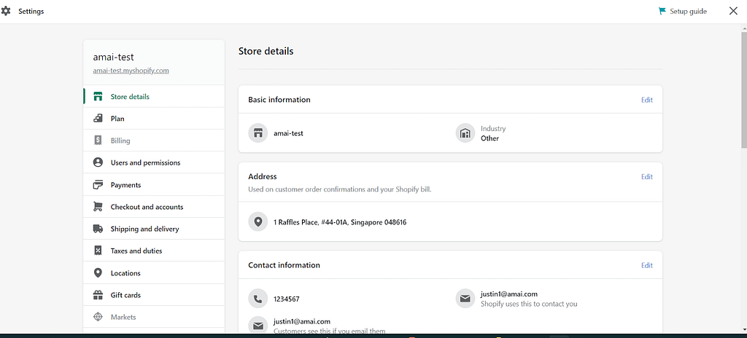
Task: Click 'Used on customer order confirmations' description
Action: (x=340, y=189)
